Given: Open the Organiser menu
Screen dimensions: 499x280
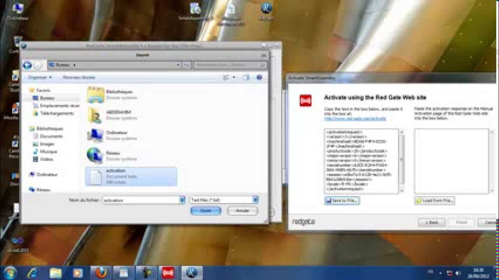Looking at the screenshot, I should point(40,77).
